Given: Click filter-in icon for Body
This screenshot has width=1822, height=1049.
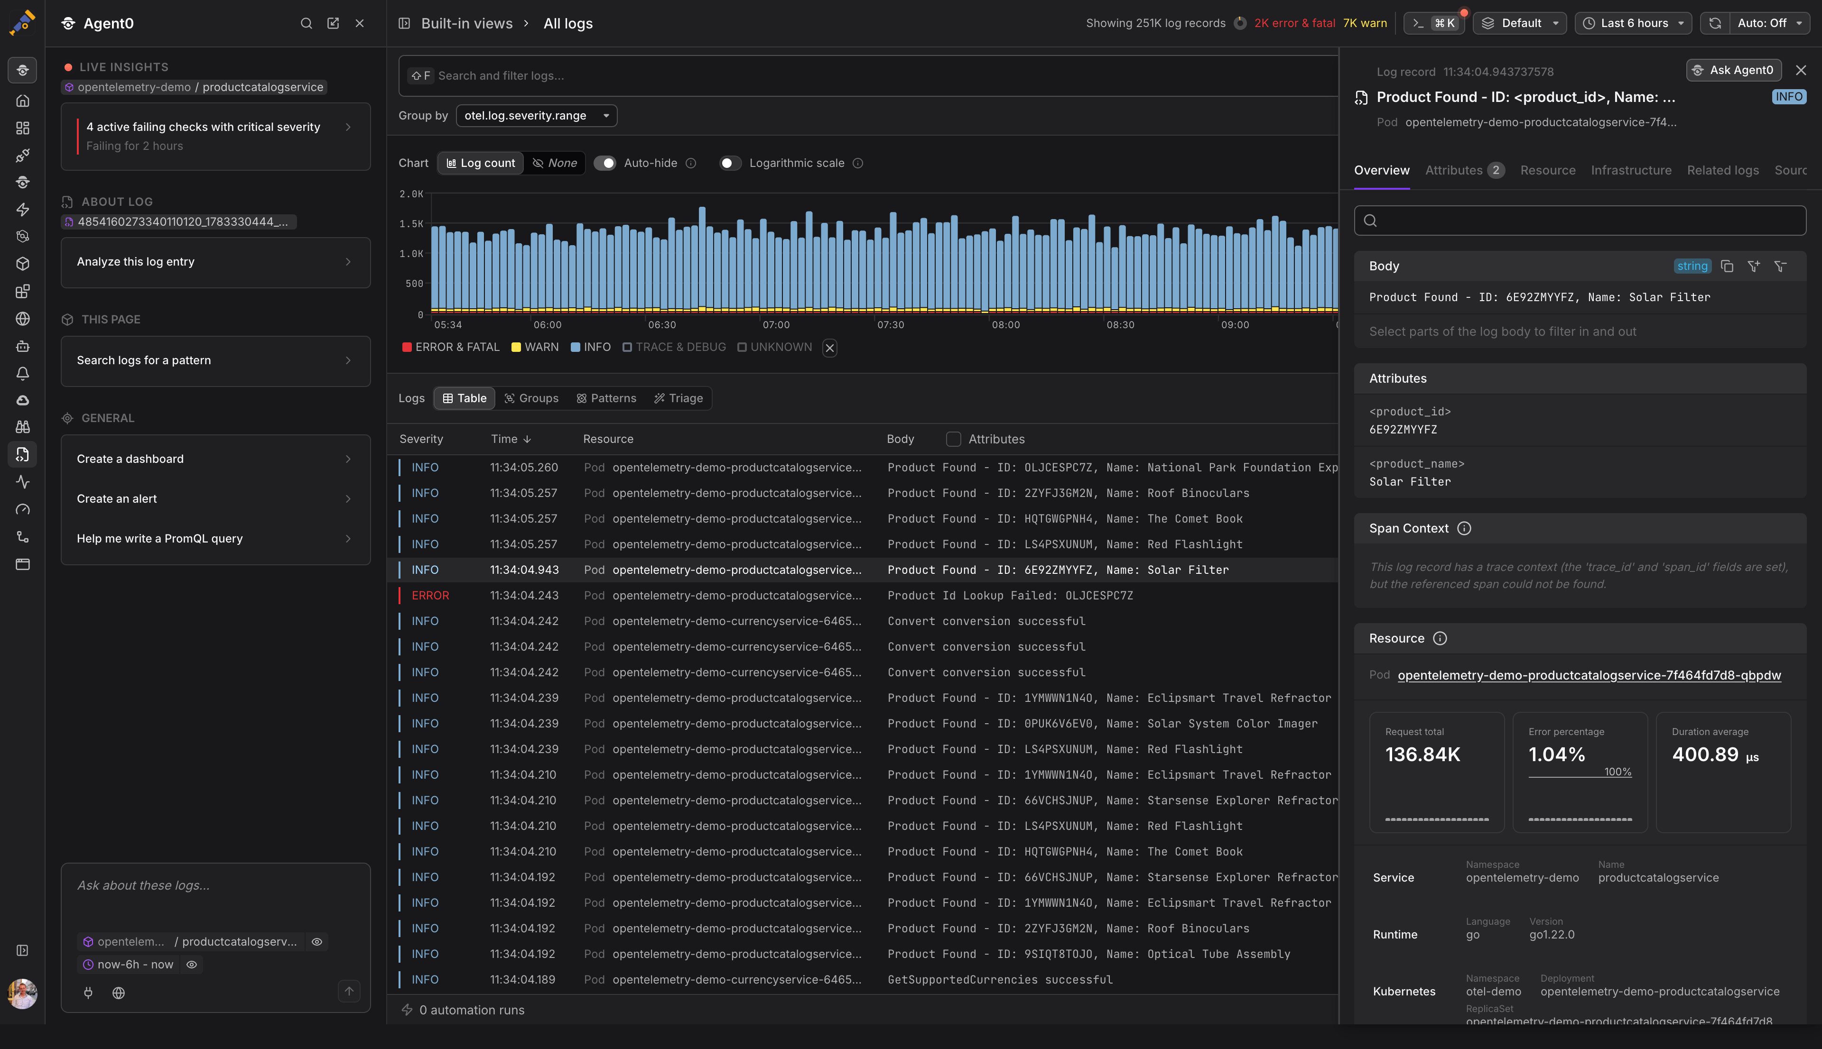Looking at the screenshot, I should tap(1754, 266).
